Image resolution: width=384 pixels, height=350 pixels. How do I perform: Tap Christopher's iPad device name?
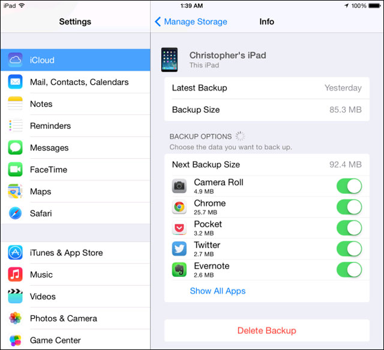click(x=228, y=55)
